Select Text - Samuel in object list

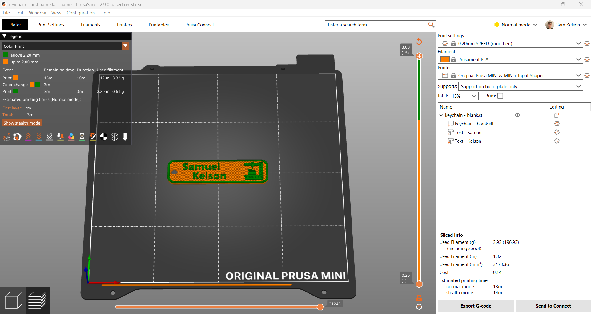click(468, 133)
